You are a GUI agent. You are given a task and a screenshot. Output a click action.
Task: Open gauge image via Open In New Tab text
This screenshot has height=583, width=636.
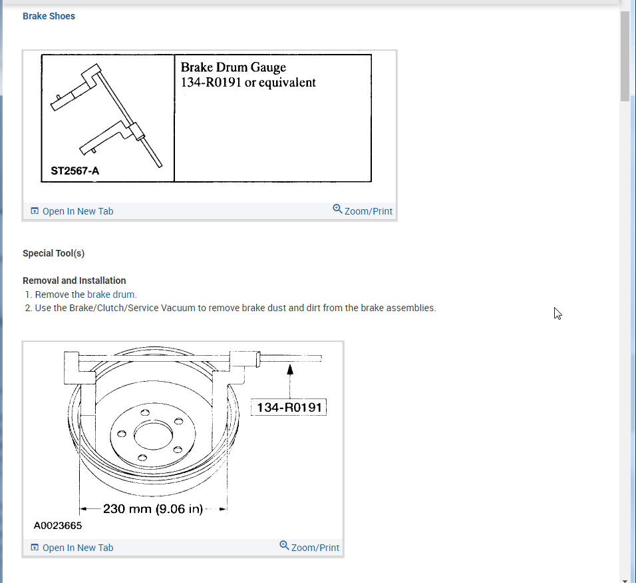(x=78, y=211)
